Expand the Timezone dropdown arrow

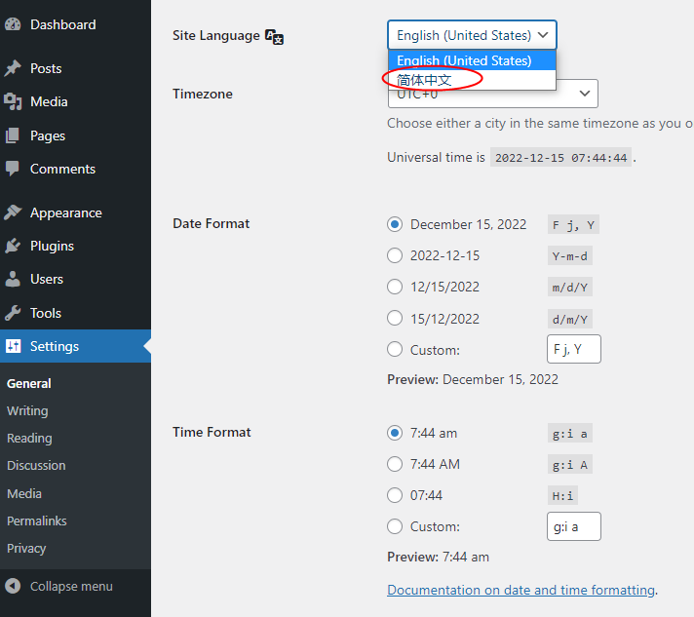point(585,94)
